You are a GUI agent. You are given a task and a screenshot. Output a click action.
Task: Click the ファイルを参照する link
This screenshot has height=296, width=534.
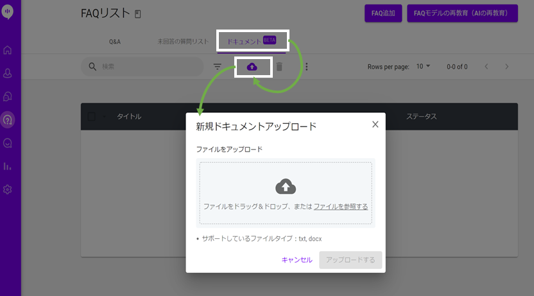click(x=341, y=206)
